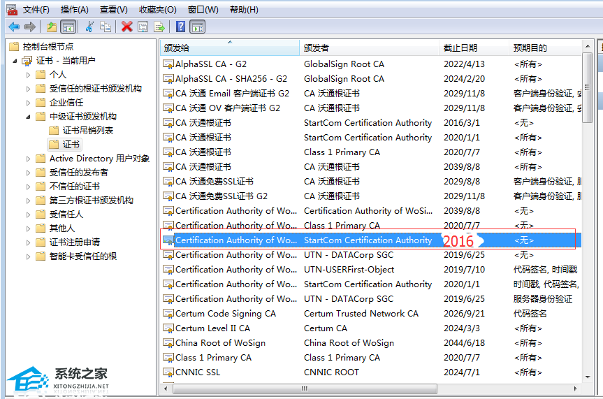Click folder icon of 不信任的证书
Image resolution: width=603 pixels, height=399 pixels.
click(x=41, y=187)
